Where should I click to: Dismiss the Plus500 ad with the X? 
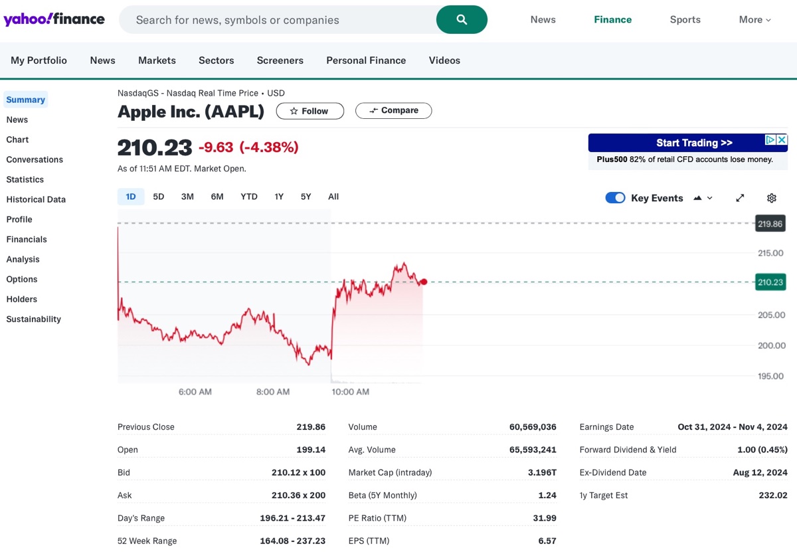click(x=782, y=139)
